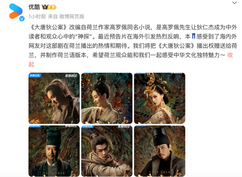Click the blue pants emoji in the text
The width and height of the screenshot is (242, 177).
tap(194, 36)
